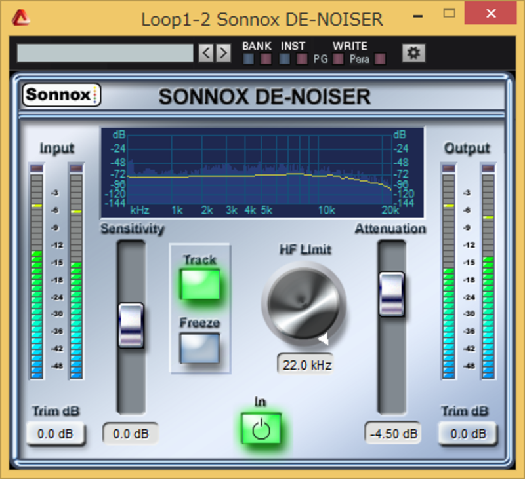Click the Attenuation slider handle

pos(392,294)
